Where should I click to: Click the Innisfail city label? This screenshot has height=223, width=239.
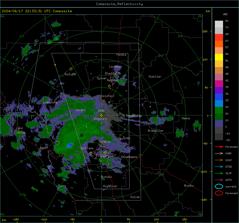(107, 96)
